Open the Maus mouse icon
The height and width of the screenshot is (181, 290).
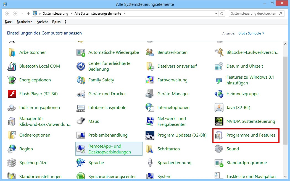[81, 121]
